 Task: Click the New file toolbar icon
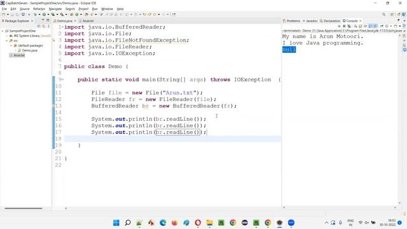(x=3, y=15)
